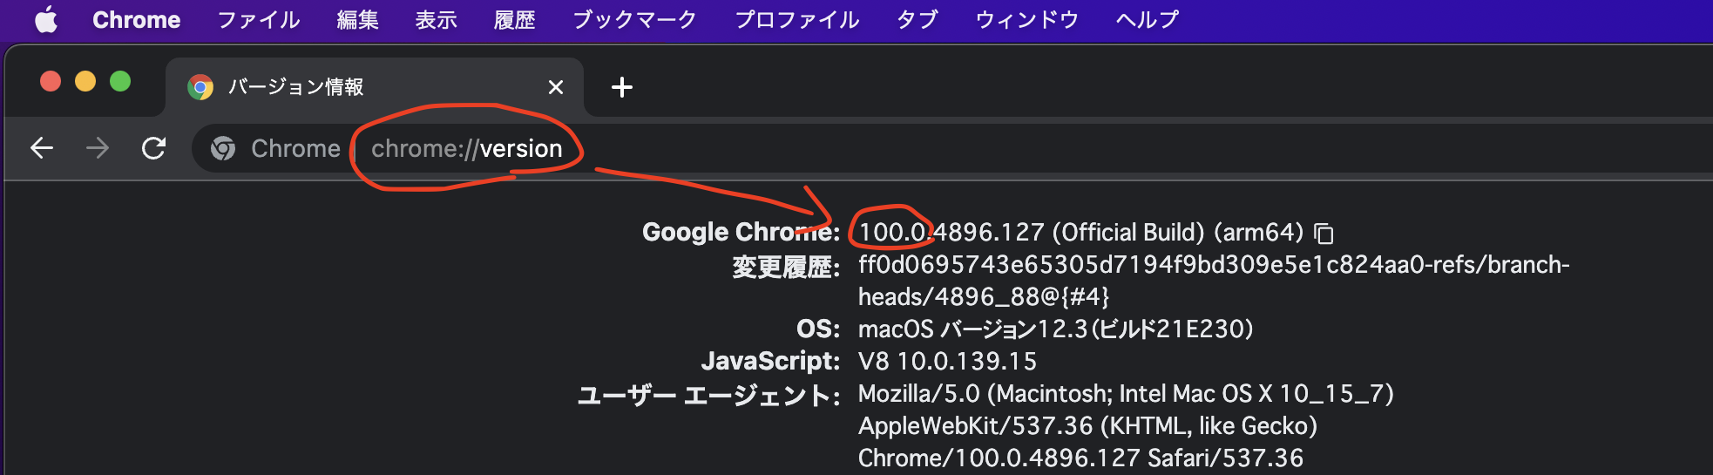Select the バージョン情報 tab
1713x475 pixels.
pos(375,87)
